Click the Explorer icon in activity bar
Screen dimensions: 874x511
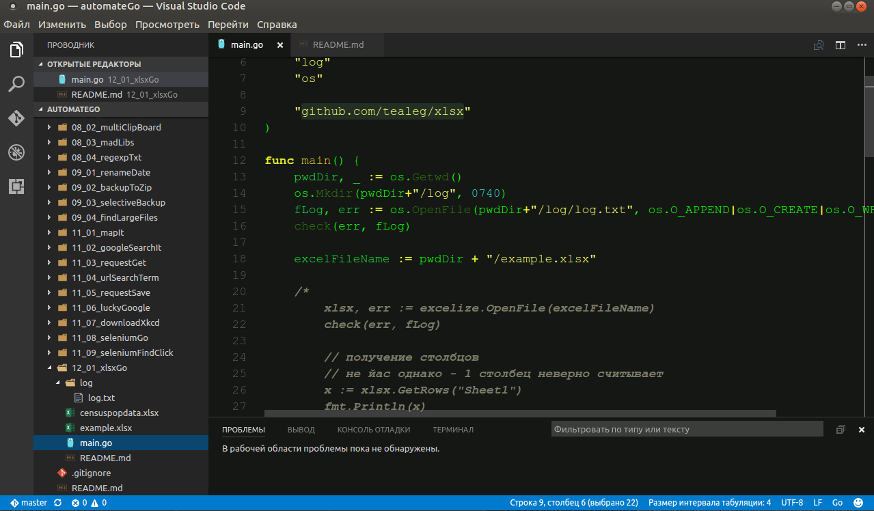[x=16, y=50]
